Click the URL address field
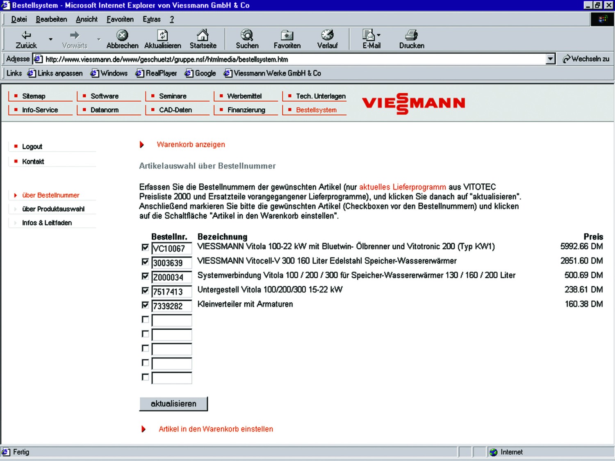The width and height of the screenshot is (615, 461). pos(294,59)
